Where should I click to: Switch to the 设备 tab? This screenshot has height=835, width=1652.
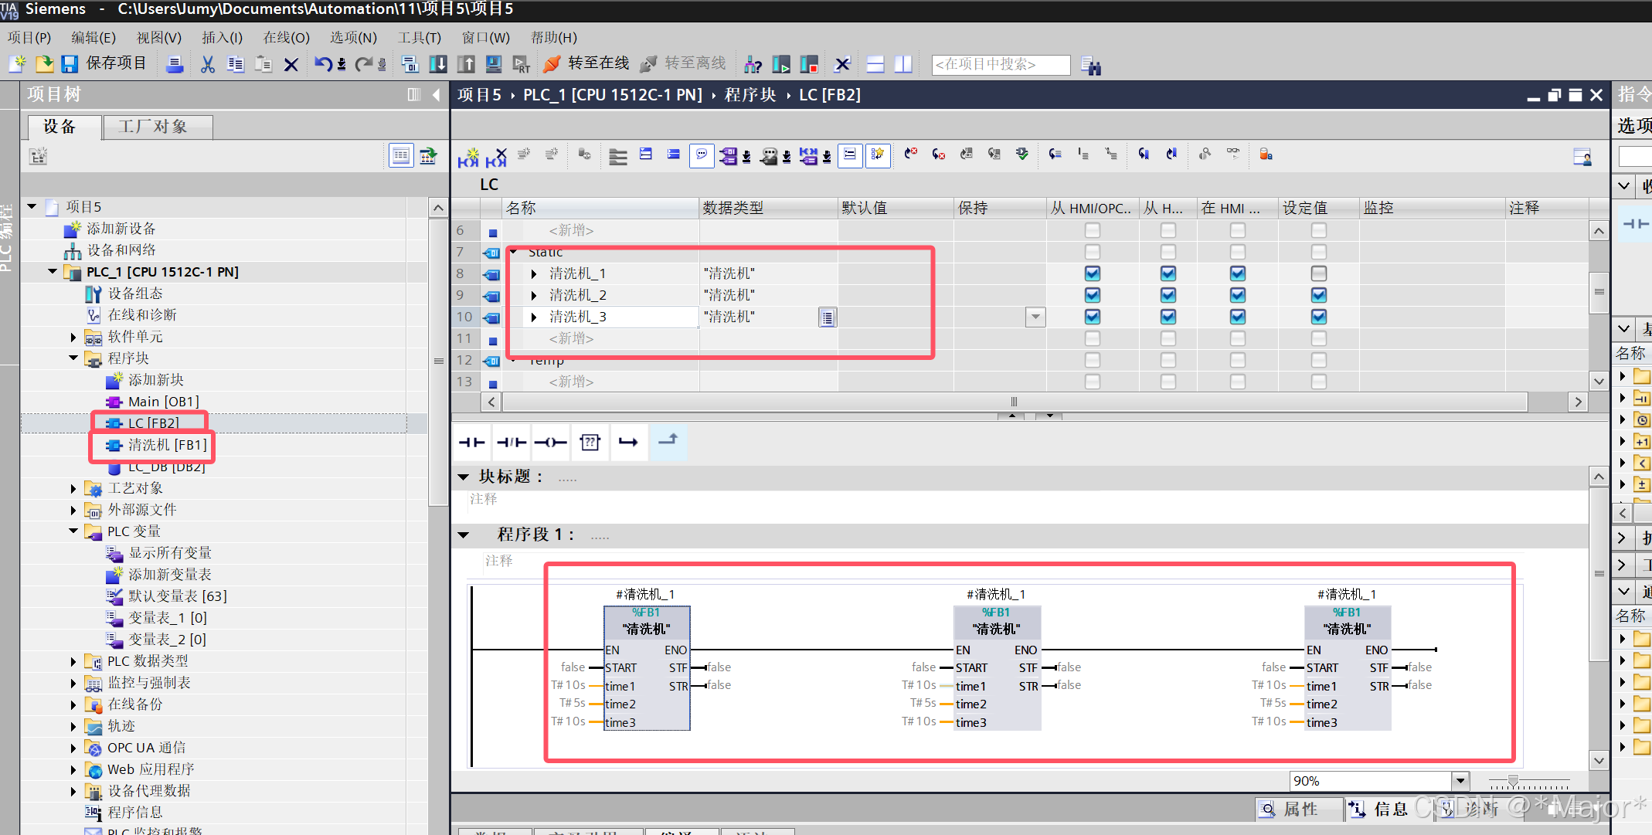click(64, 127)
